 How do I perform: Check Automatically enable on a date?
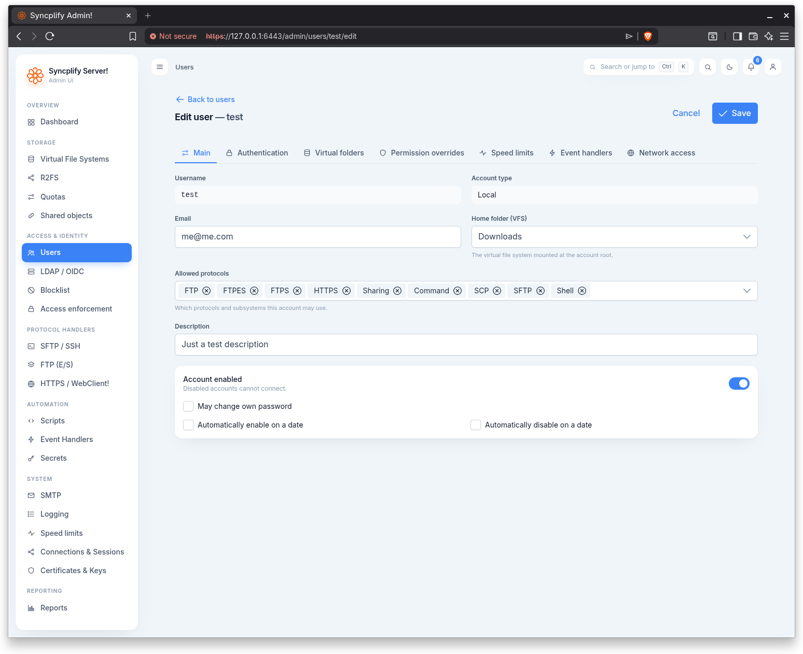point(188,425)
